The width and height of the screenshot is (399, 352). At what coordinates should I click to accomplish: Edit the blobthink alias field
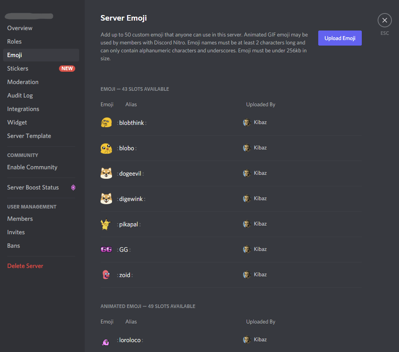(131, 123)
